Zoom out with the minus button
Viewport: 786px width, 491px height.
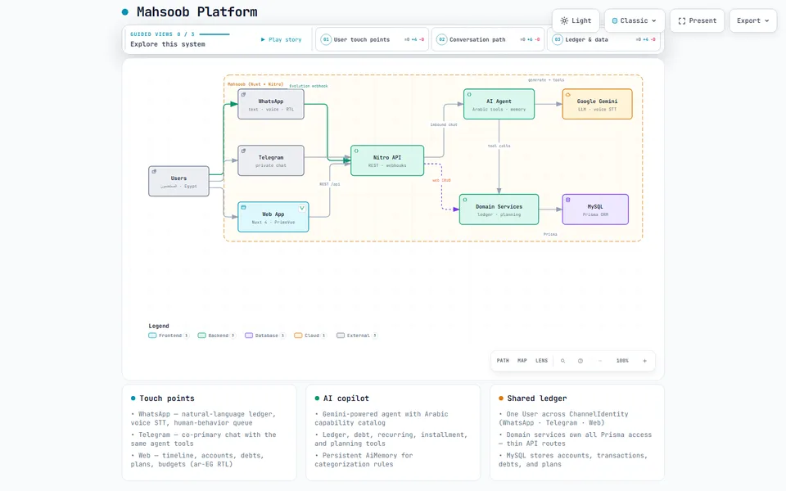[x=600, y=361]
